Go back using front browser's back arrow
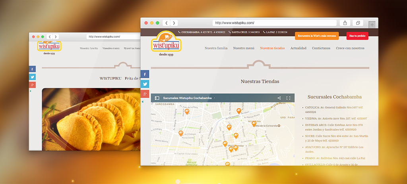This screenshot has height=184, width=407. coord(167,23)
